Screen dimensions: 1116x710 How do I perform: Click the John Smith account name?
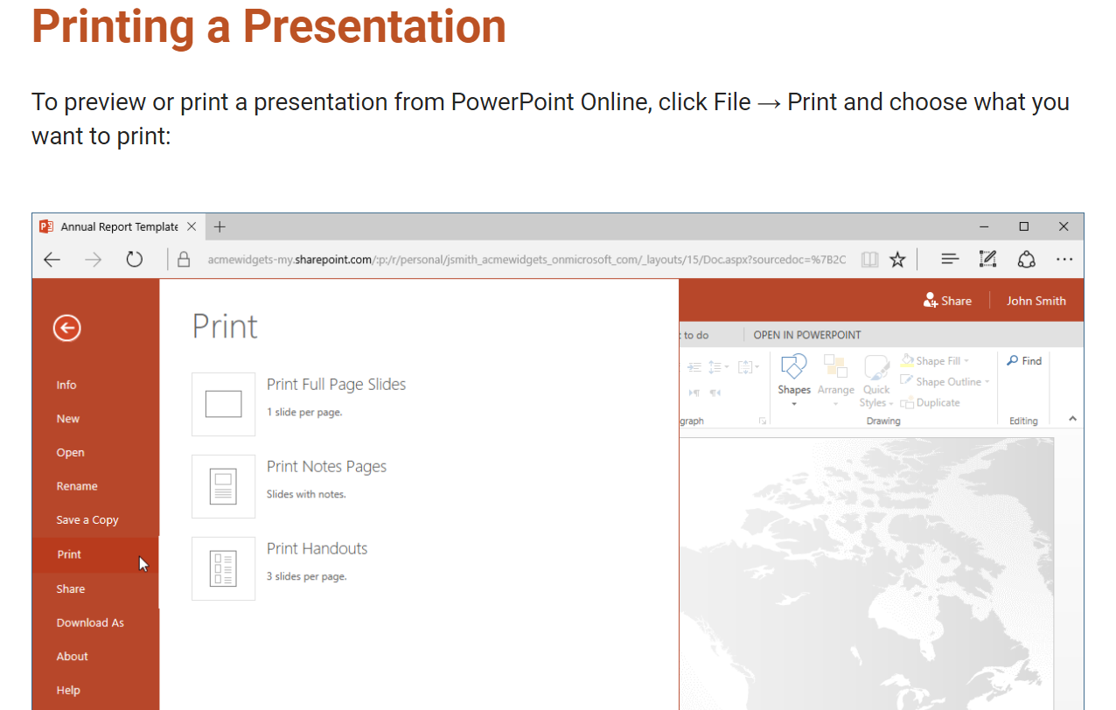click(x=1036, y=301)
